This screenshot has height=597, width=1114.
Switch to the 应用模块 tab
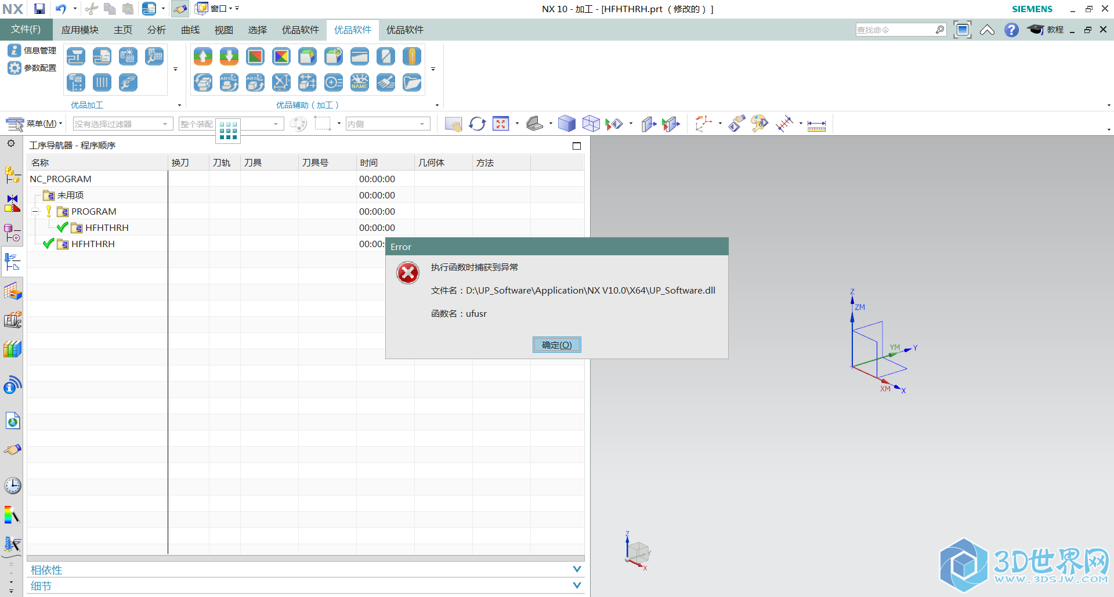click(x=80, y=30)
